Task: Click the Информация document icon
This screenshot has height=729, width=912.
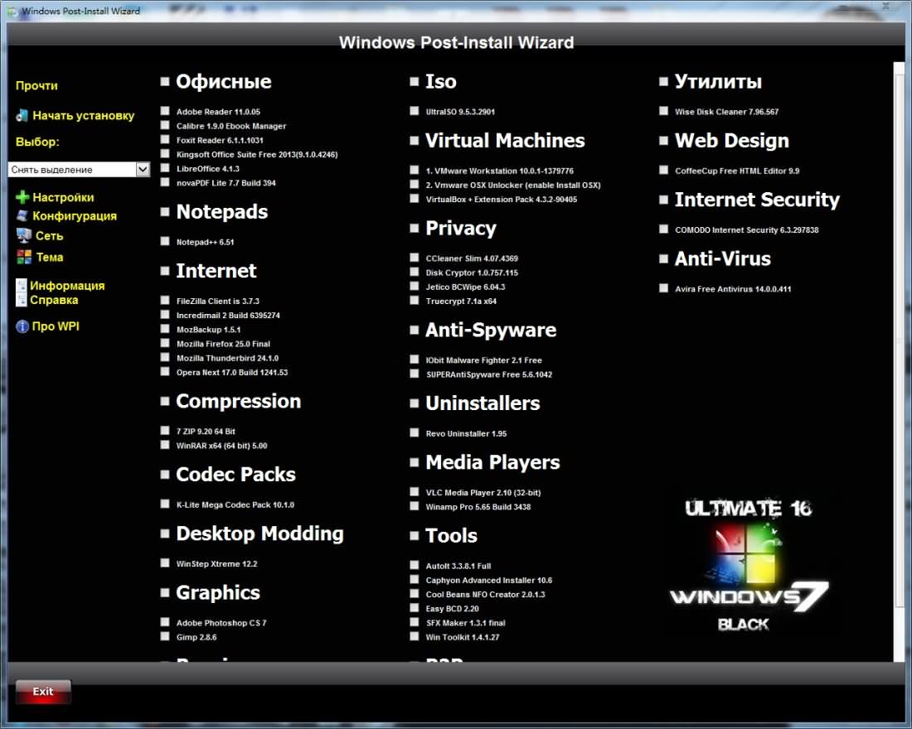Action: [21, 286]
